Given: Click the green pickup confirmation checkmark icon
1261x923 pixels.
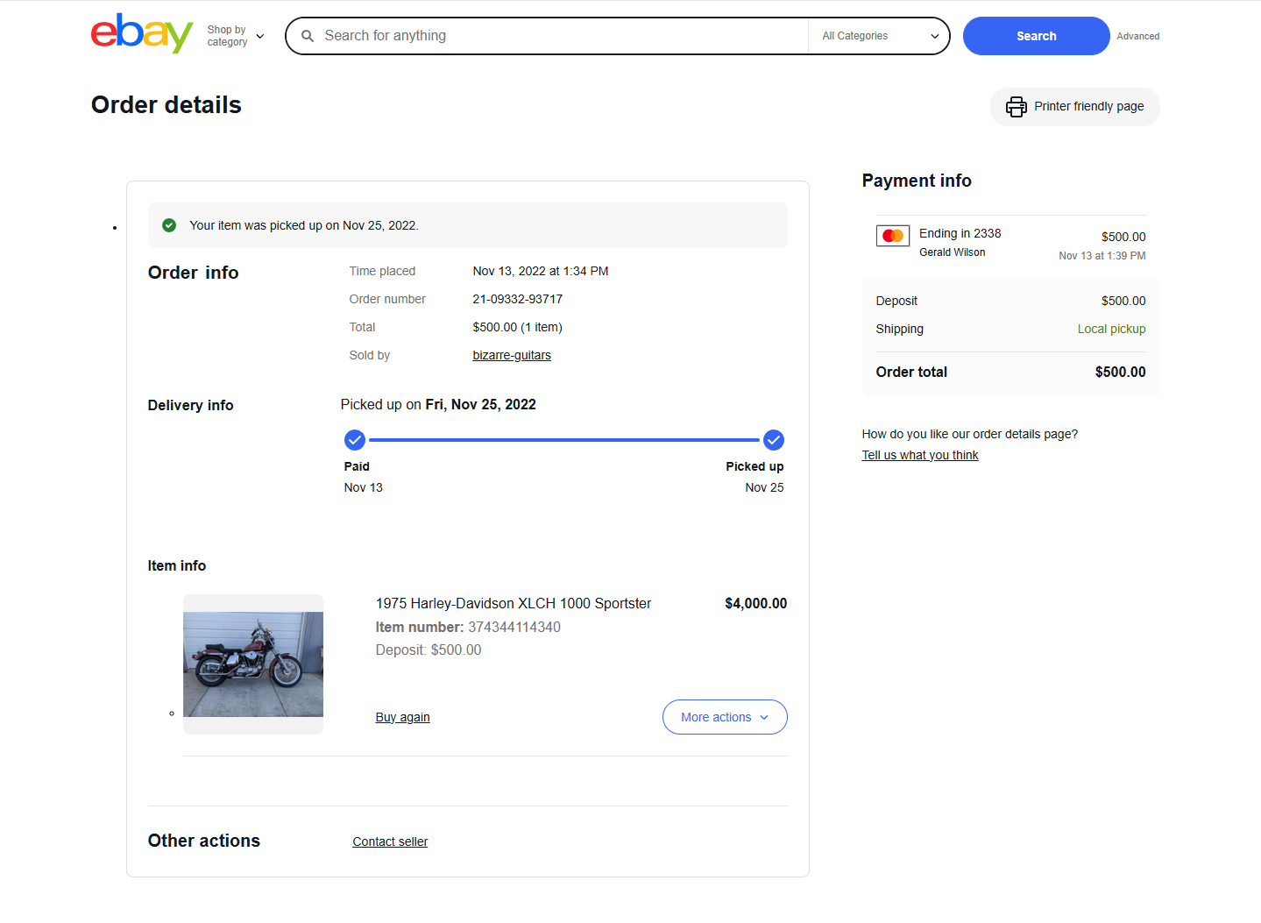Looking at the screenshot, I should coord(169,225).
